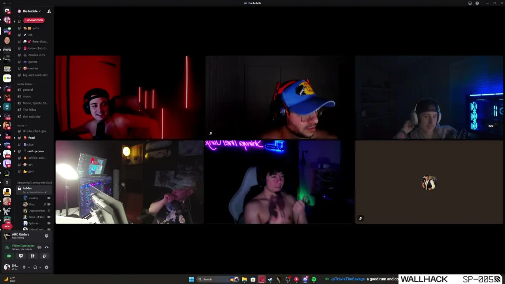Image resolution: width=505 pixels, height=284 pixels.
Task: Open Steam from the Windows taskbar
Action: coord(270,279)
